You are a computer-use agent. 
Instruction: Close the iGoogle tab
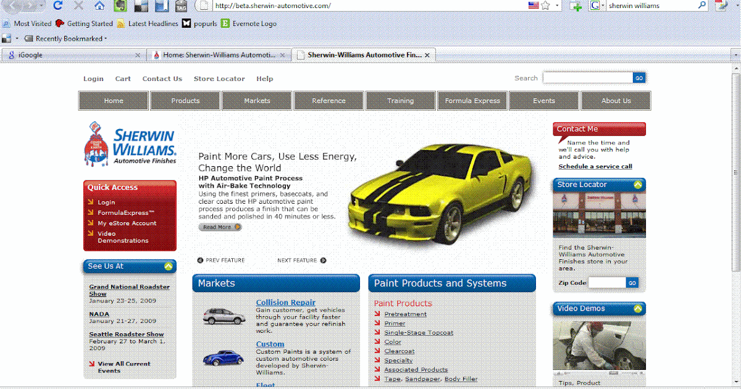(137, 55)
